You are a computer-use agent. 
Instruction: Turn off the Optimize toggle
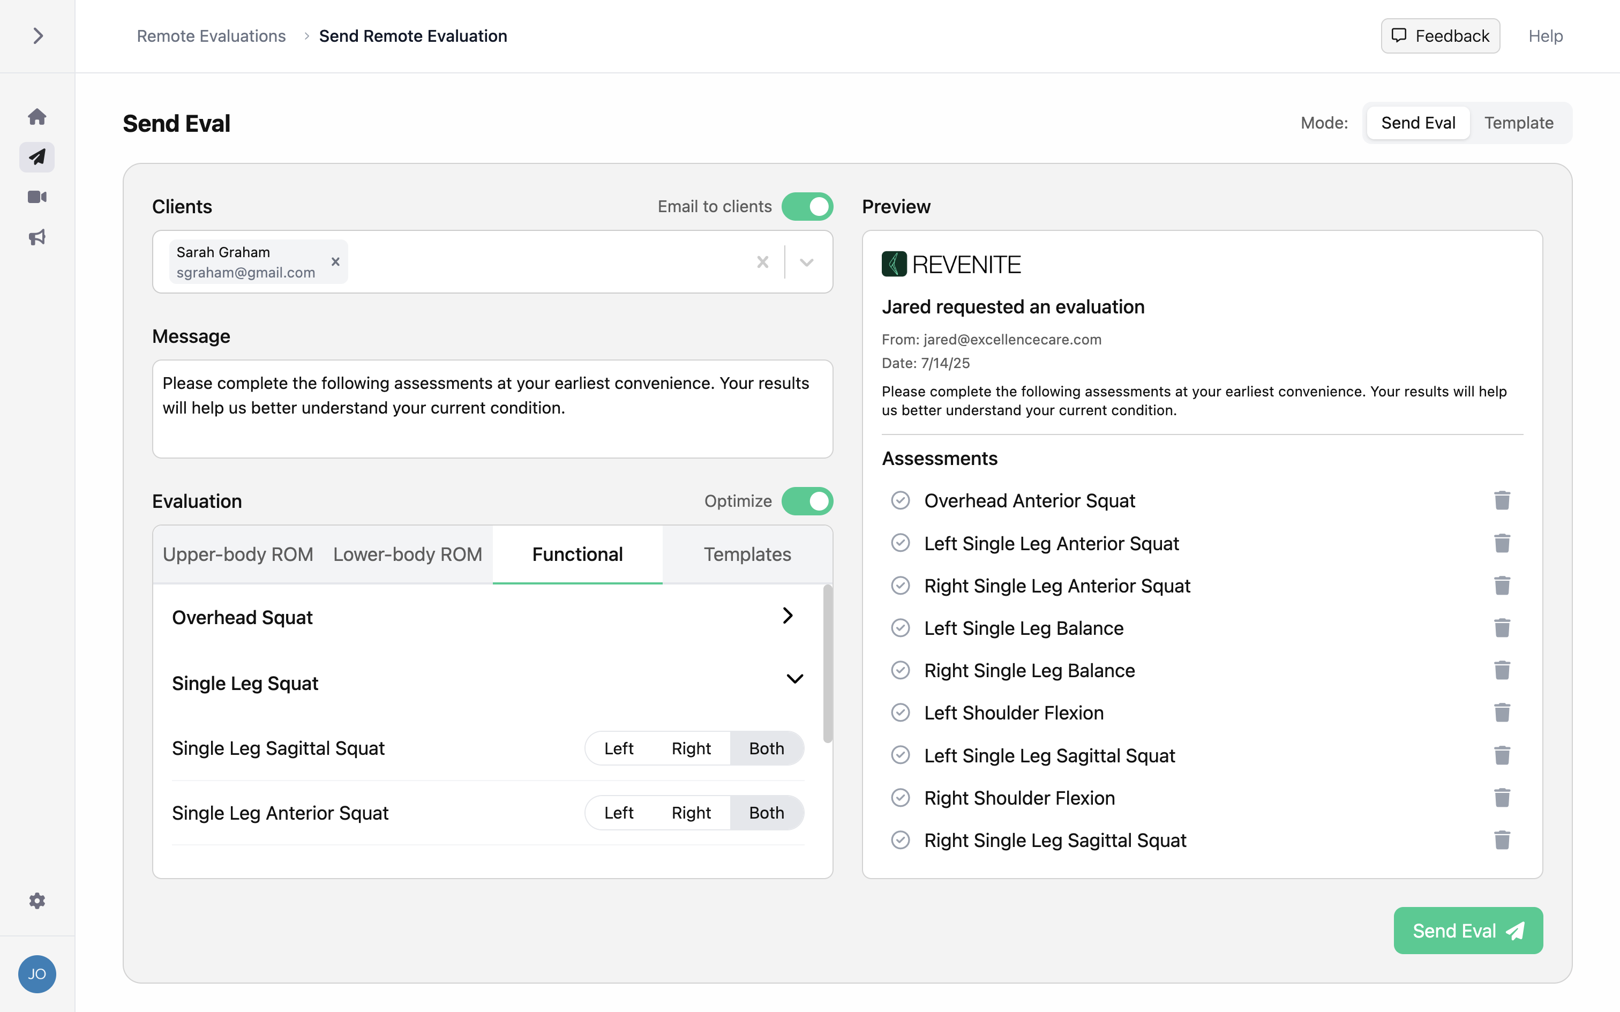[x=808, y=501]
